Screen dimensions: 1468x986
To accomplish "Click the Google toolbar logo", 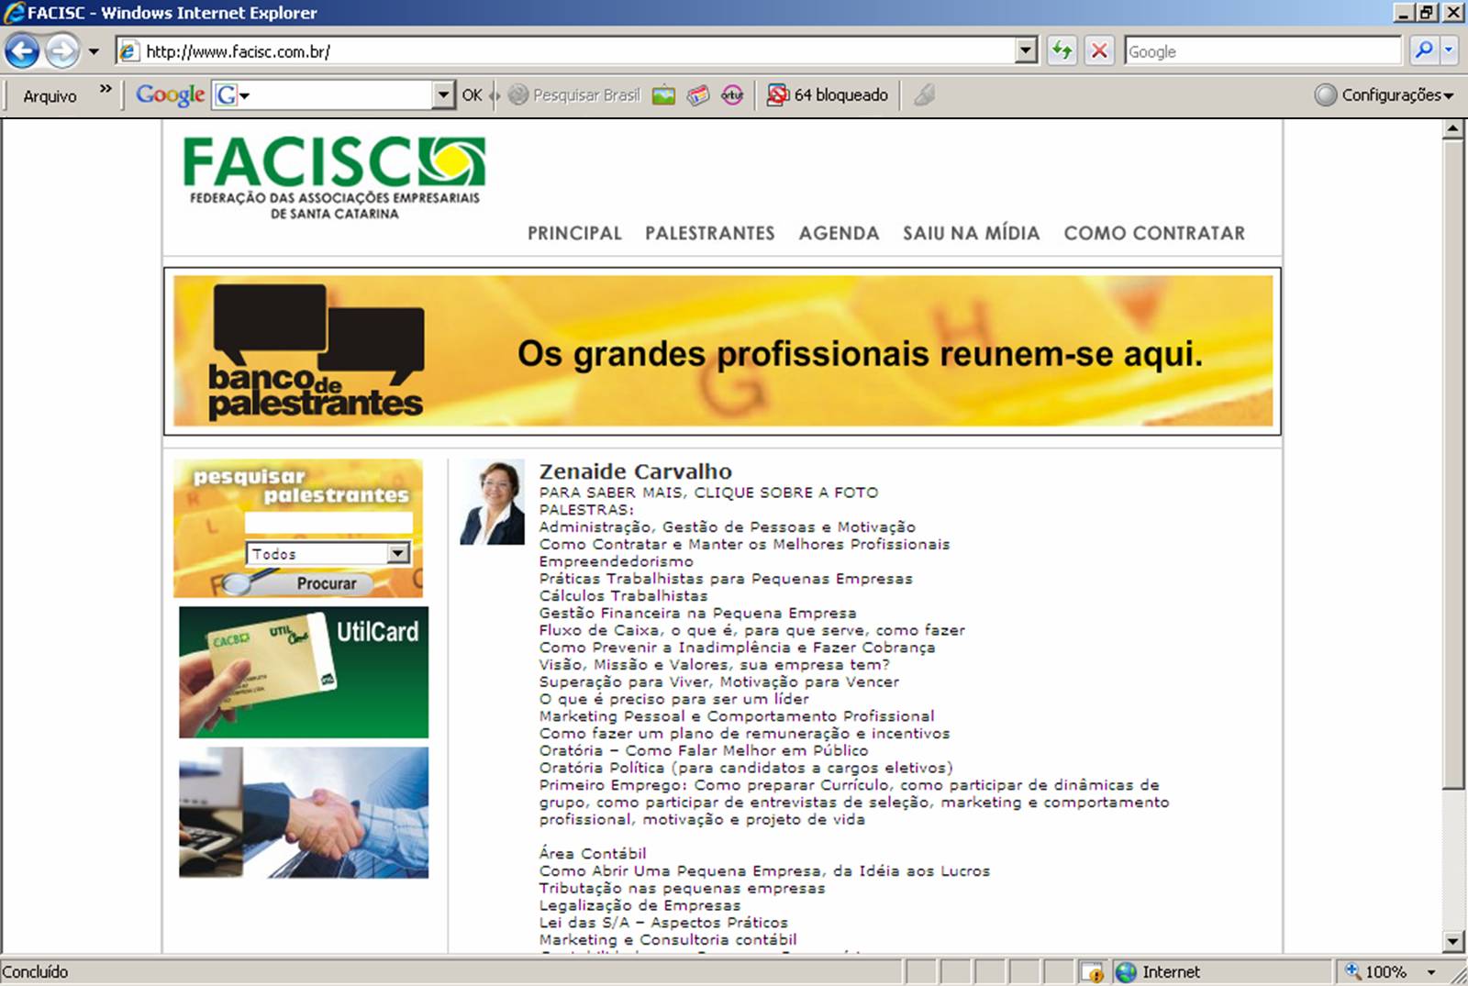I will pos(170,94).
